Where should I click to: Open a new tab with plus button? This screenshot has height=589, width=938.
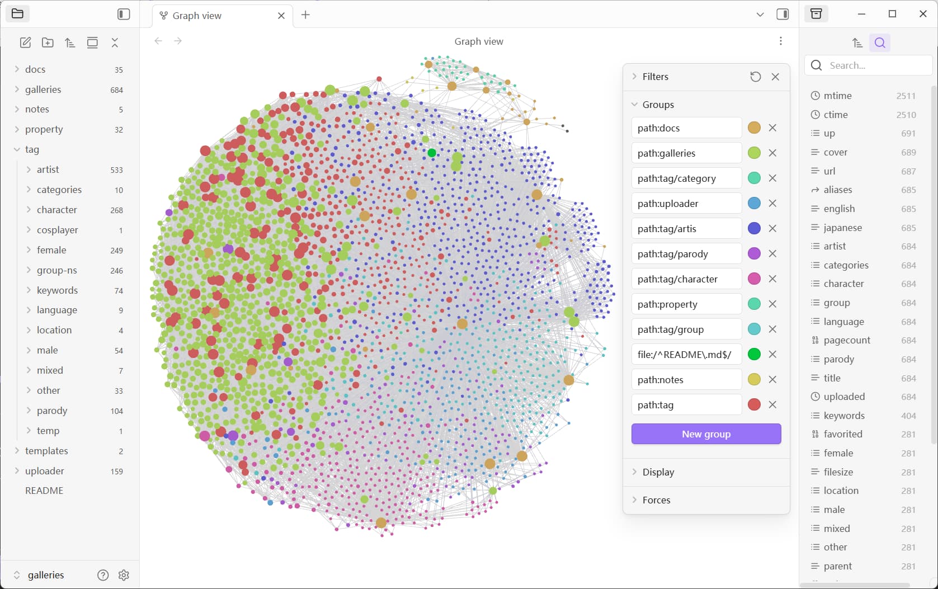[305, 15]
